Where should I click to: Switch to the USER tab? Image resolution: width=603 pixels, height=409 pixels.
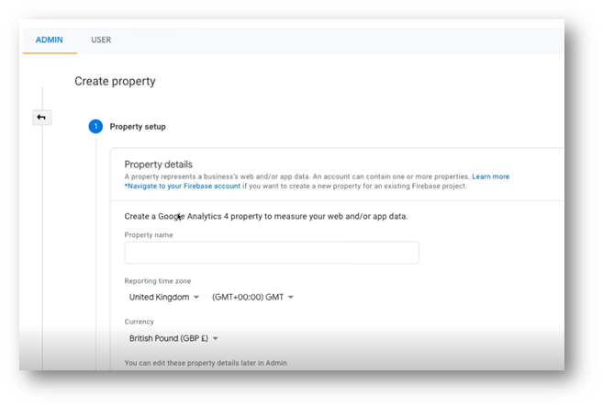[x=101, y=40]
